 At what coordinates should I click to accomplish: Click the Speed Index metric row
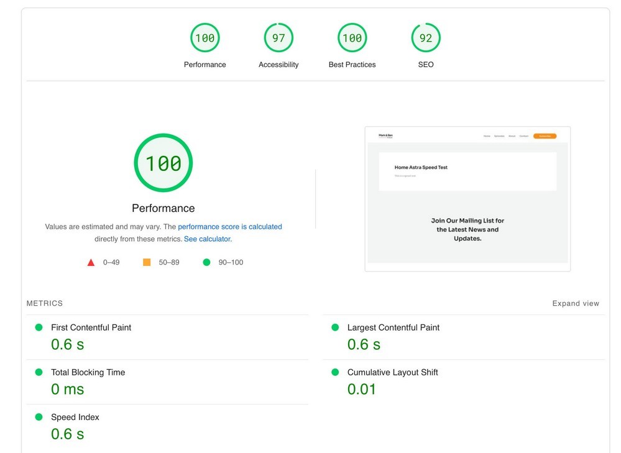[75, 417]
